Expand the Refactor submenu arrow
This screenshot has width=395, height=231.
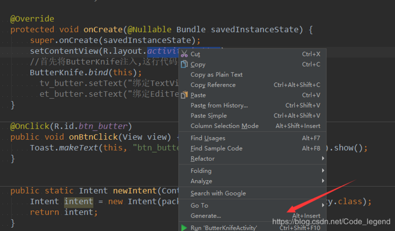(x=323, y=158)
